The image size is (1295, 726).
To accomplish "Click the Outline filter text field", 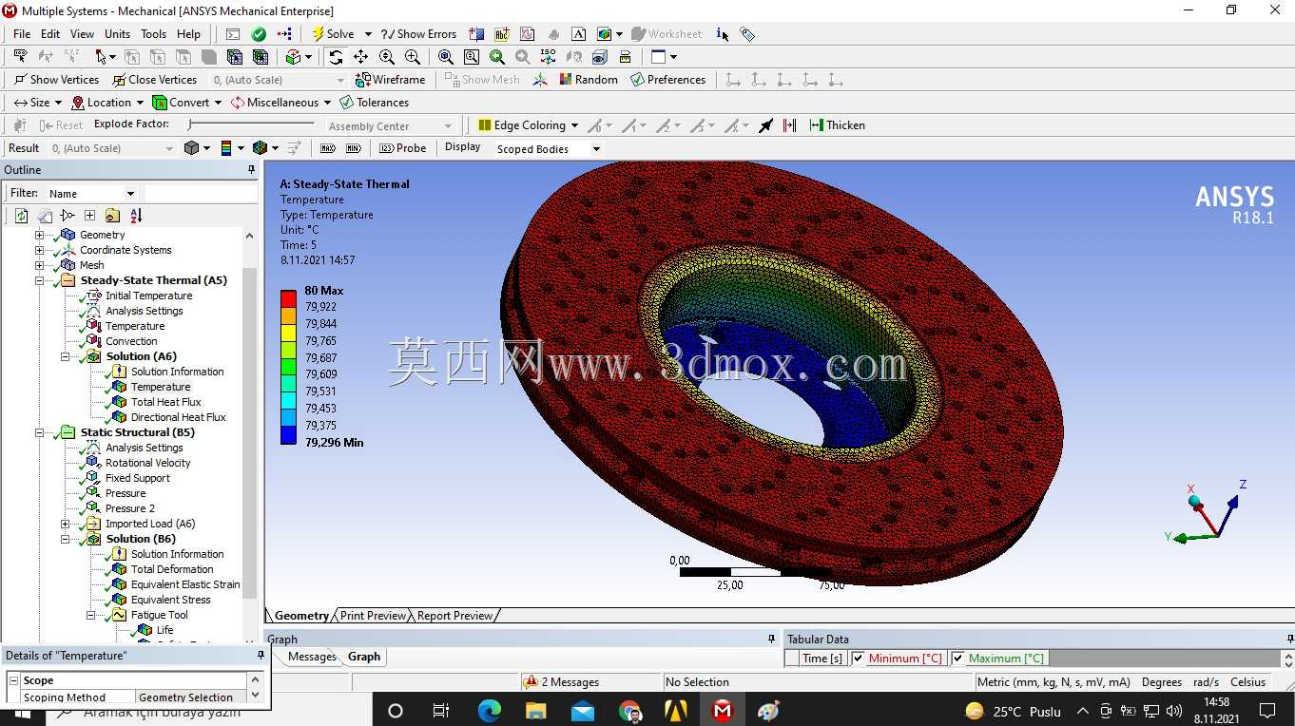I will coord(201,194).
